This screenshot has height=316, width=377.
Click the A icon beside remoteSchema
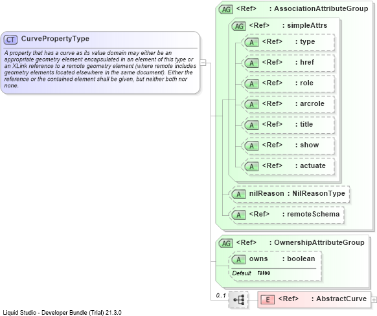click(x=238, y=215)
